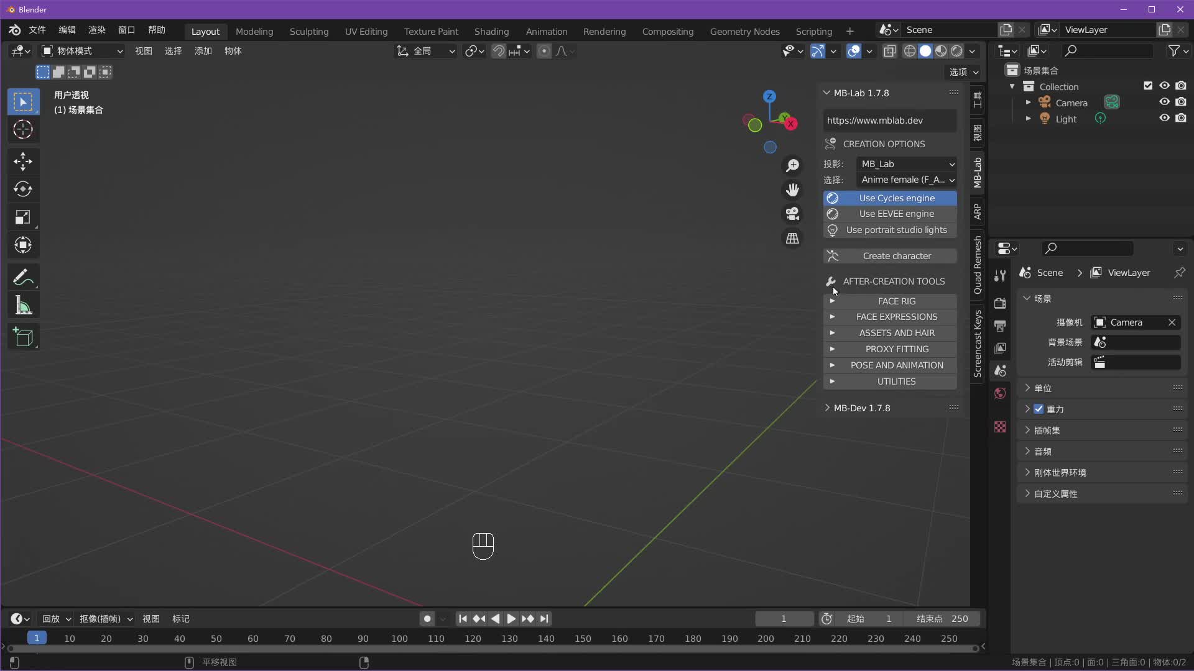Toggle camera view icon in viewport
This screenshot has width=1194, height=671.
792,214
